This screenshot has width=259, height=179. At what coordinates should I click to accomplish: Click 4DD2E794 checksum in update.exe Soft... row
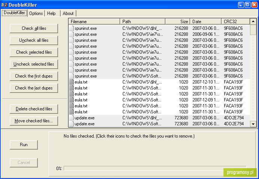[x=234, y=124]
